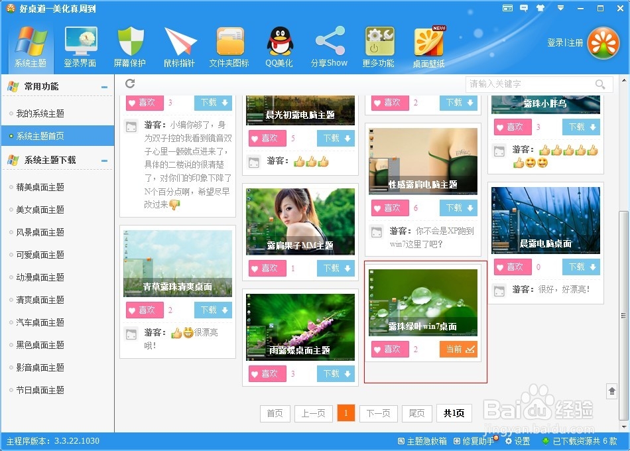
Task: Like the 雨露蝶桌面主题
Action: coord(267,373)
